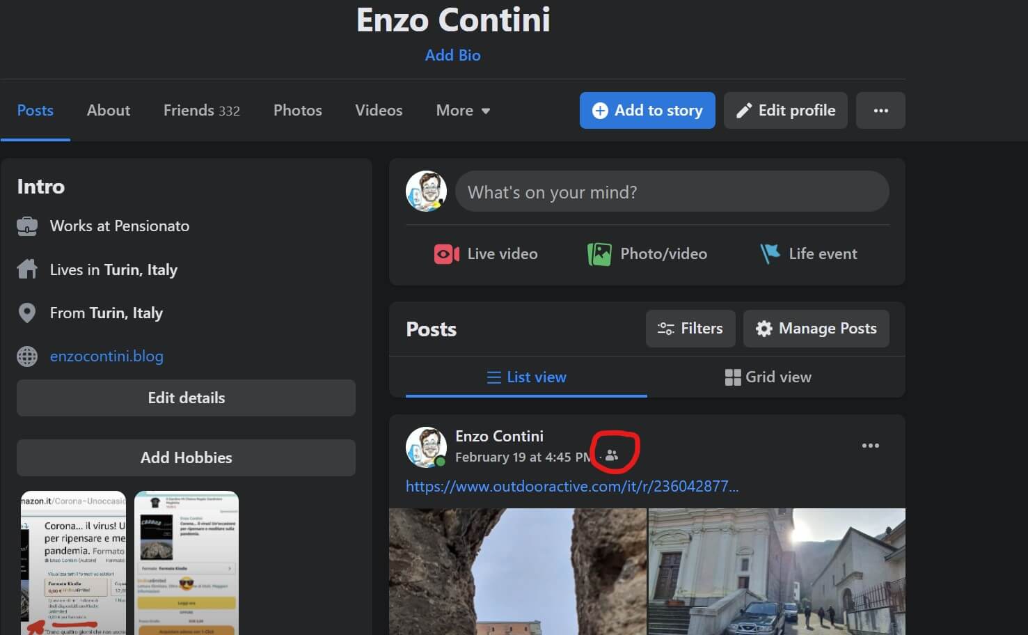1028x635 pixels.
Task: Click the friends audience icon on post
Action: coord(612,456)
